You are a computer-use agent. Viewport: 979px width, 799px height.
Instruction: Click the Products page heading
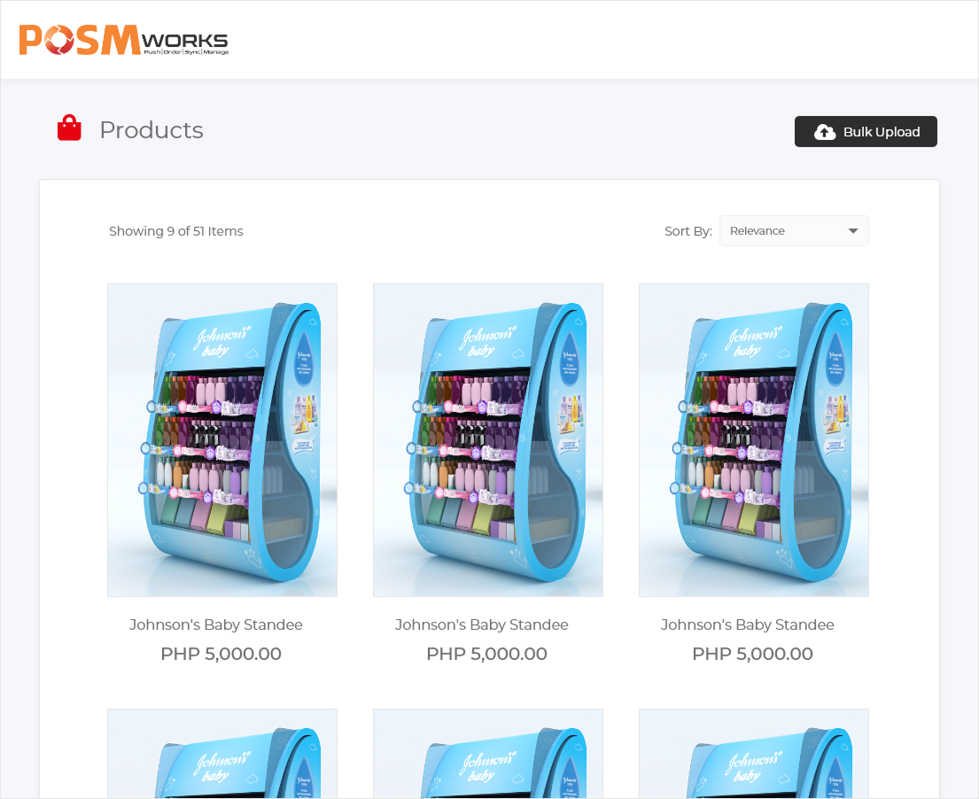click(152, 130)
